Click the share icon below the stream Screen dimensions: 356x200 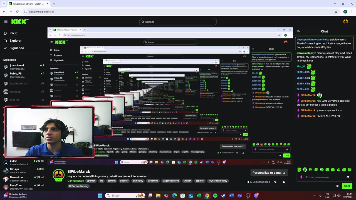tap(275, 182)
